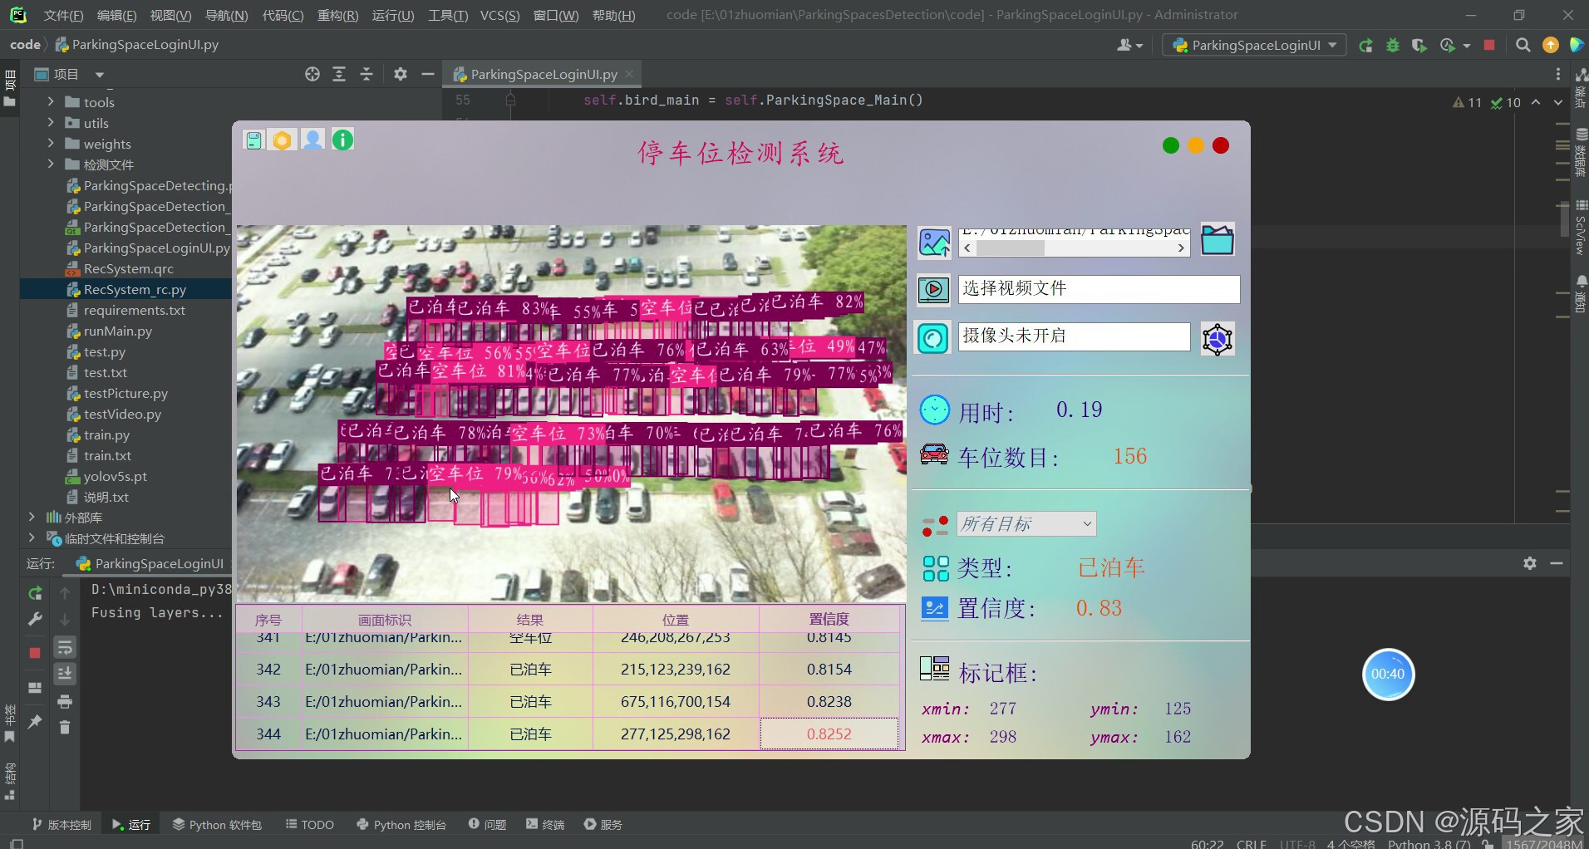Expand the 检测文件 folder
Viewport: 1589px width, 849px height.
click(x=51, y=164)
